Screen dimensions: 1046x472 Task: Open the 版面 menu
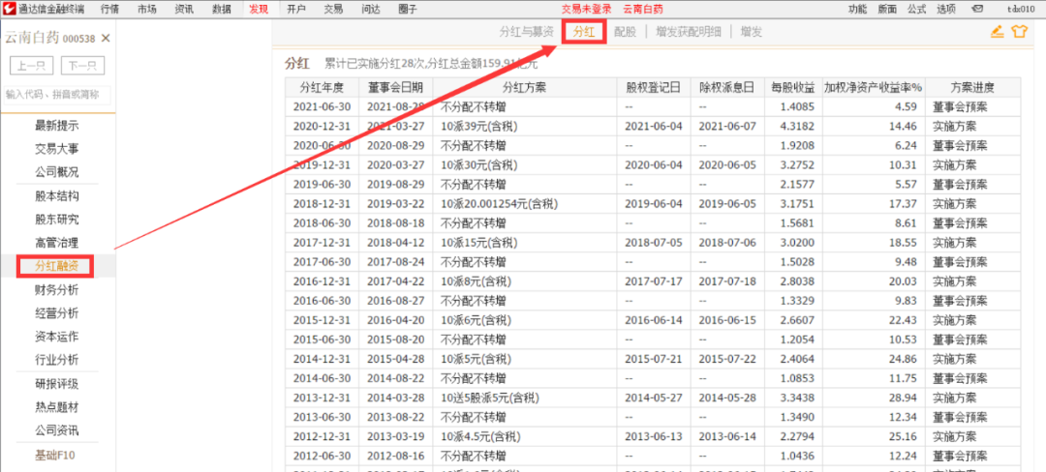(x=887, y=9)
